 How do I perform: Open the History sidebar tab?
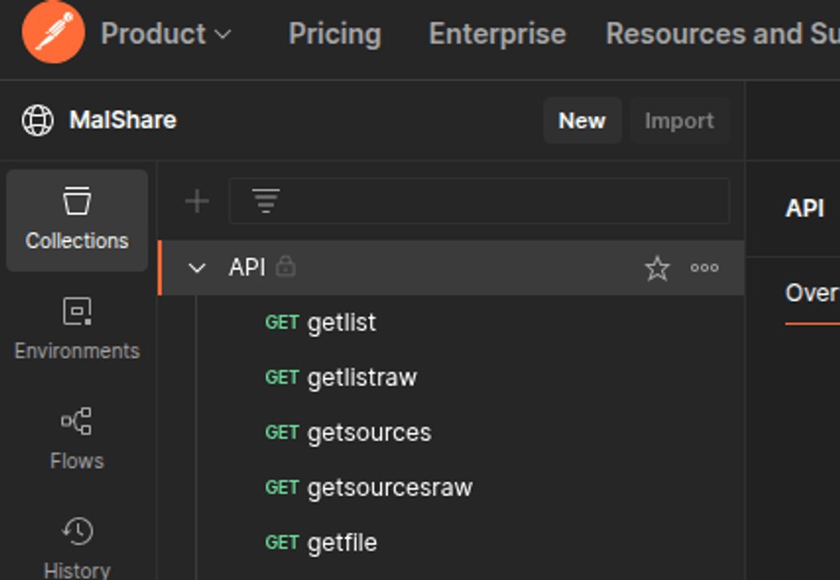point(76,546)
